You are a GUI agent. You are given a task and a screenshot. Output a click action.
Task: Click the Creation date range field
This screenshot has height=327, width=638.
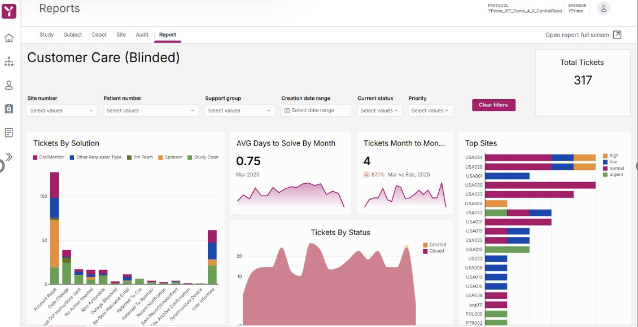click(316, 111)
